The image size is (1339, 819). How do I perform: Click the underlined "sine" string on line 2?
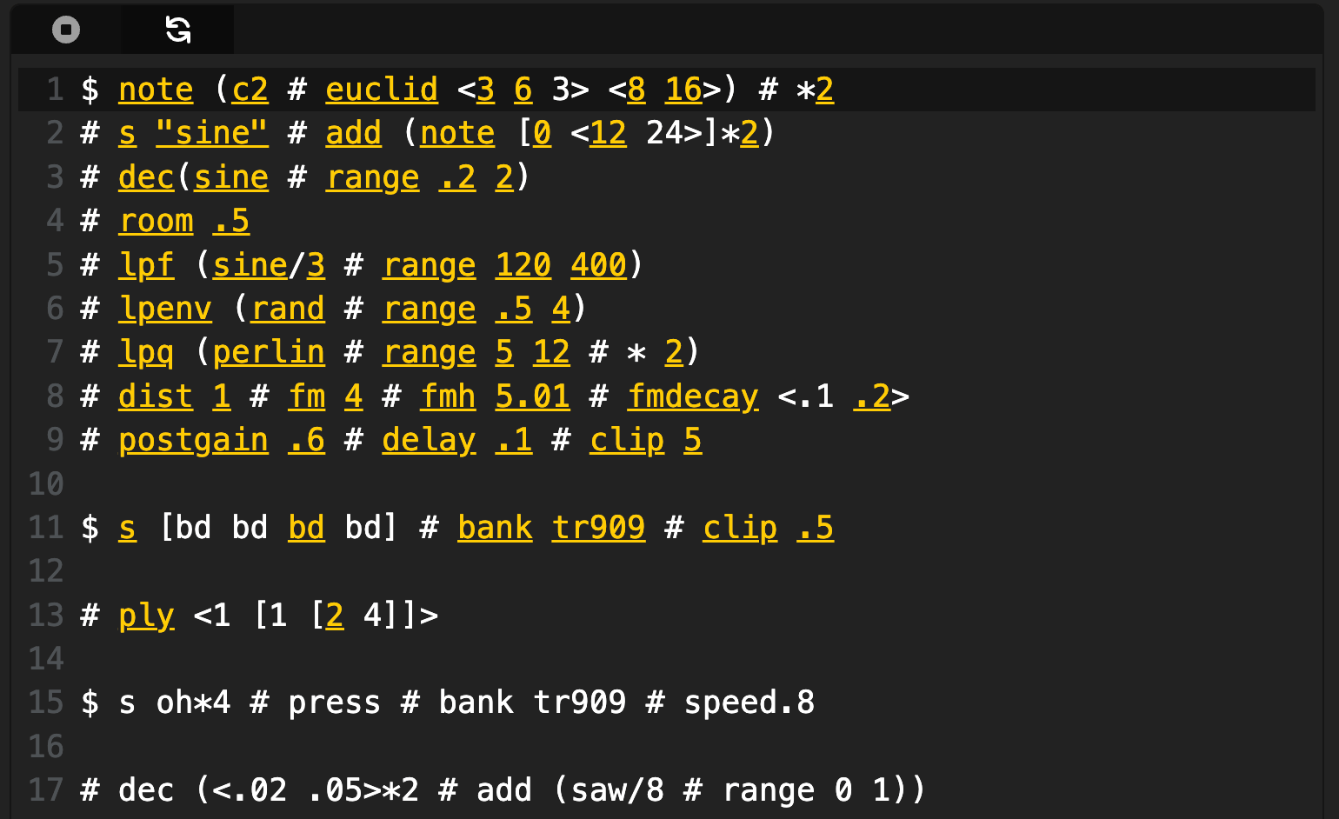pos(211,133)
